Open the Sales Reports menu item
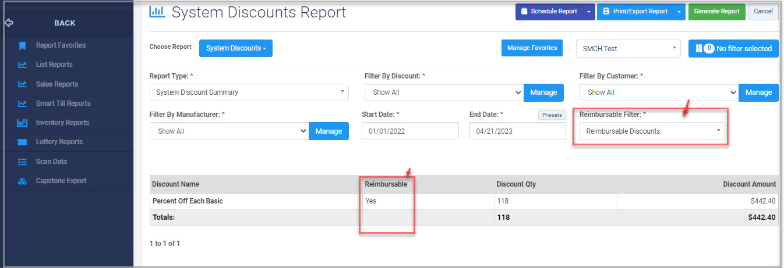 coord(56,84)
